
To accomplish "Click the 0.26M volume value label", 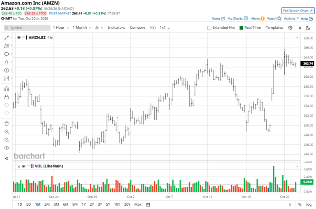I will 307,182.
